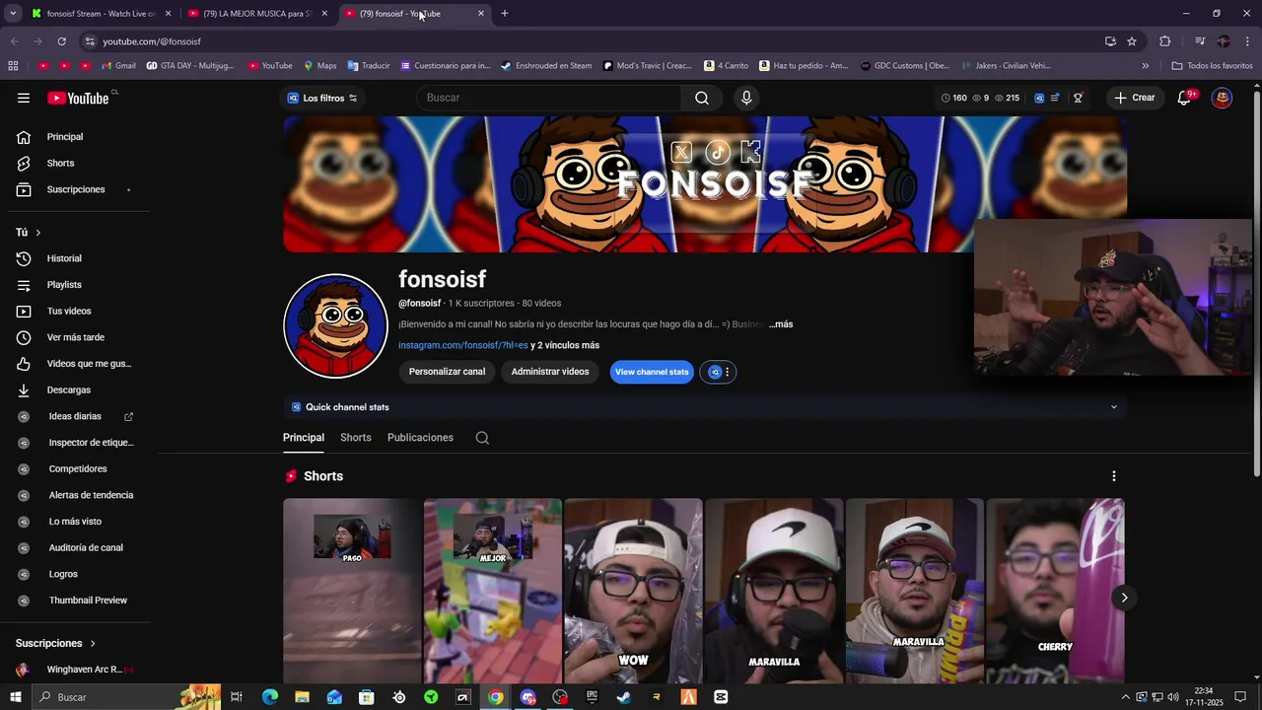
Task: Expand the Suscripciones sidebar section
Action: coord(55,643)
